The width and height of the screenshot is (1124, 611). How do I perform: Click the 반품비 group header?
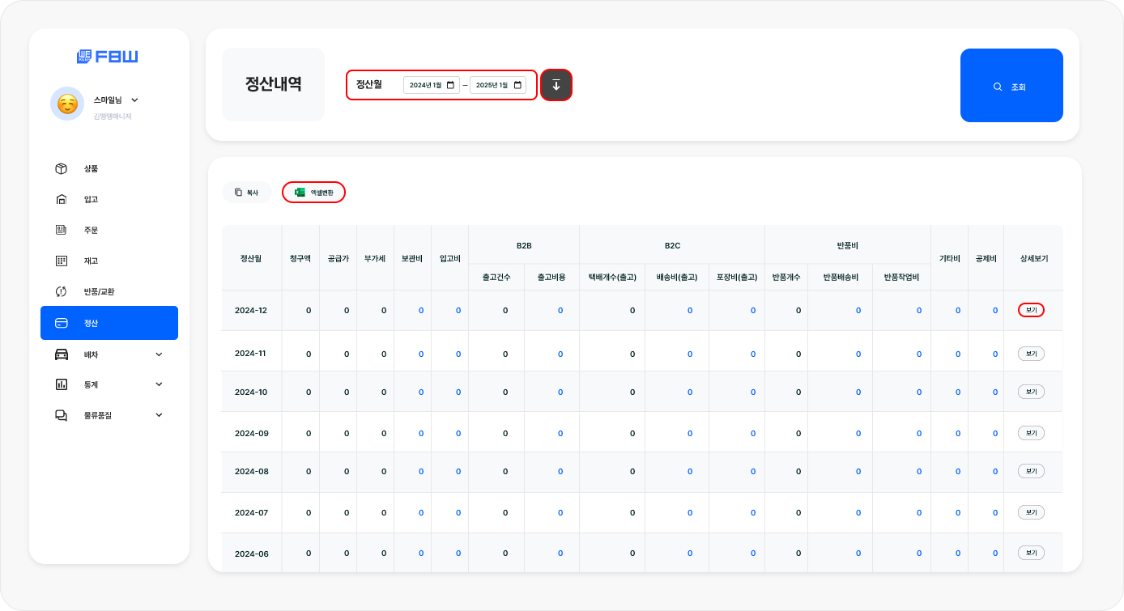848,244
